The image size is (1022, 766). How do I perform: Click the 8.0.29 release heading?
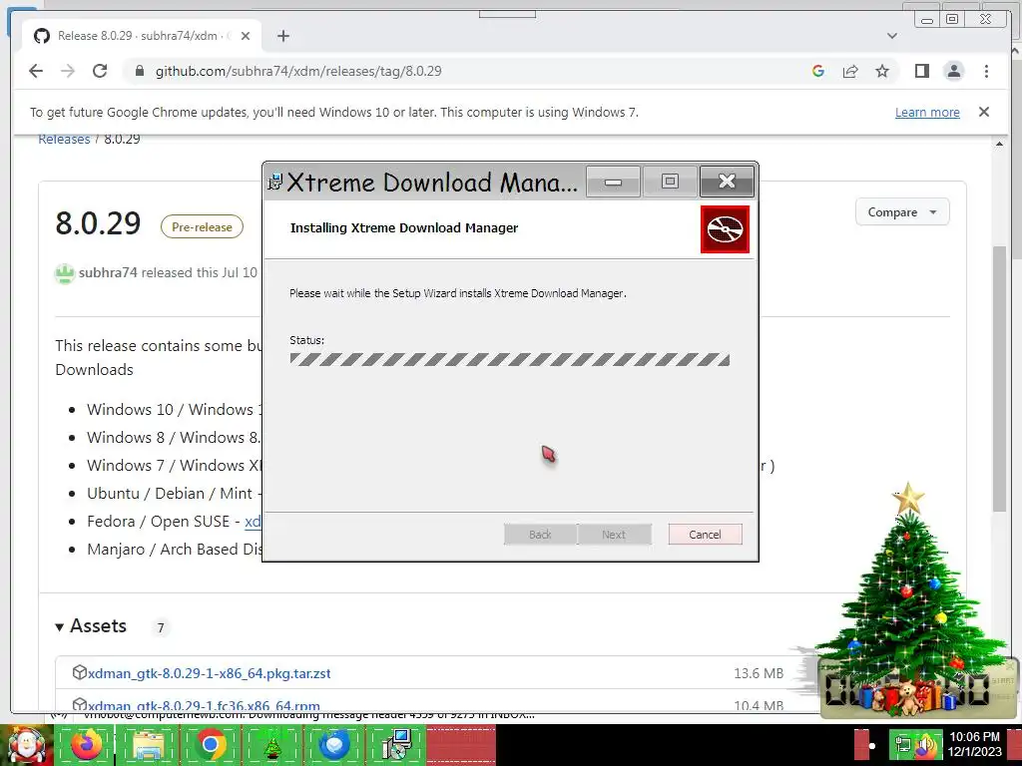[x=98, y=223]
